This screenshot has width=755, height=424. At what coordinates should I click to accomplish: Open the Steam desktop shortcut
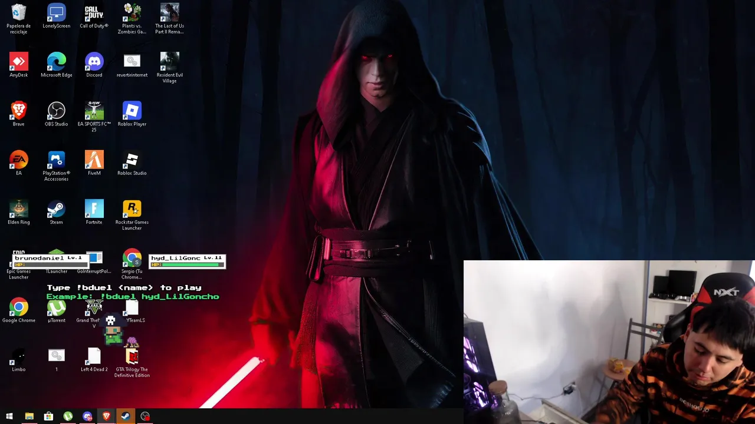[x=56, y=212]
